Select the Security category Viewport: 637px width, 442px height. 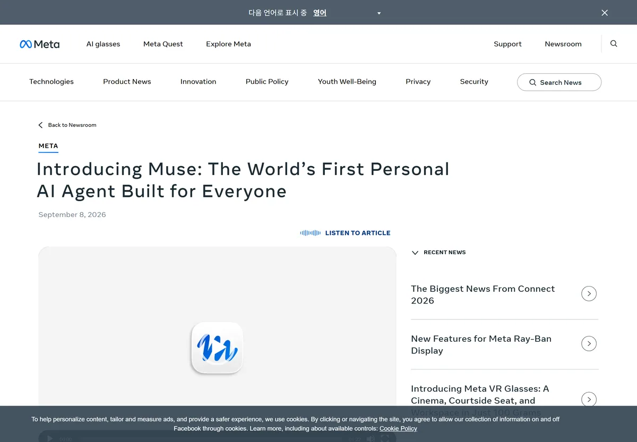(474, 82)
